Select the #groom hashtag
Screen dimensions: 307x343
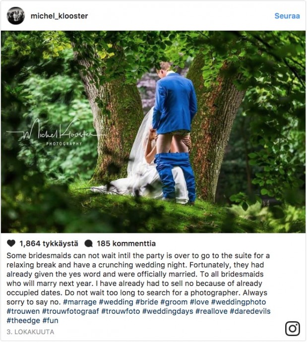click(174, 302)
